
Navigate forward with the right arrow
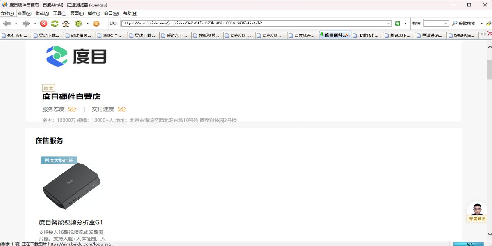click(26, 23)
